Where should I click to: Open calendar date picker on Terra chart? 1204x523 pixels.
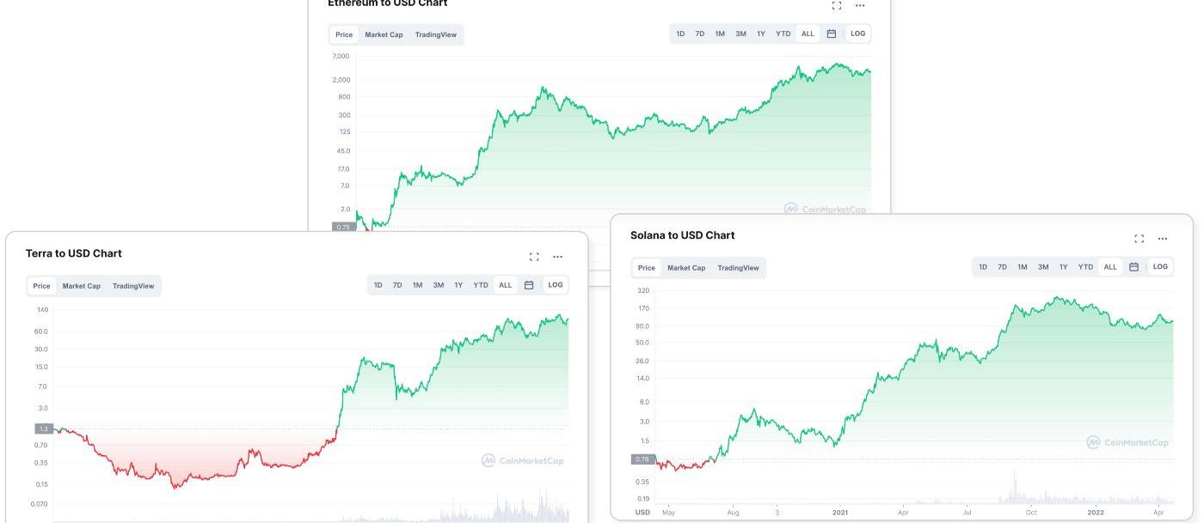point(529,285)
